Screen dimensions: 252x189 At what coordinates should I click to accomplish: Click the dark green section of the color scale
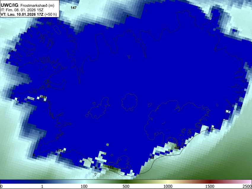point(126,182)
